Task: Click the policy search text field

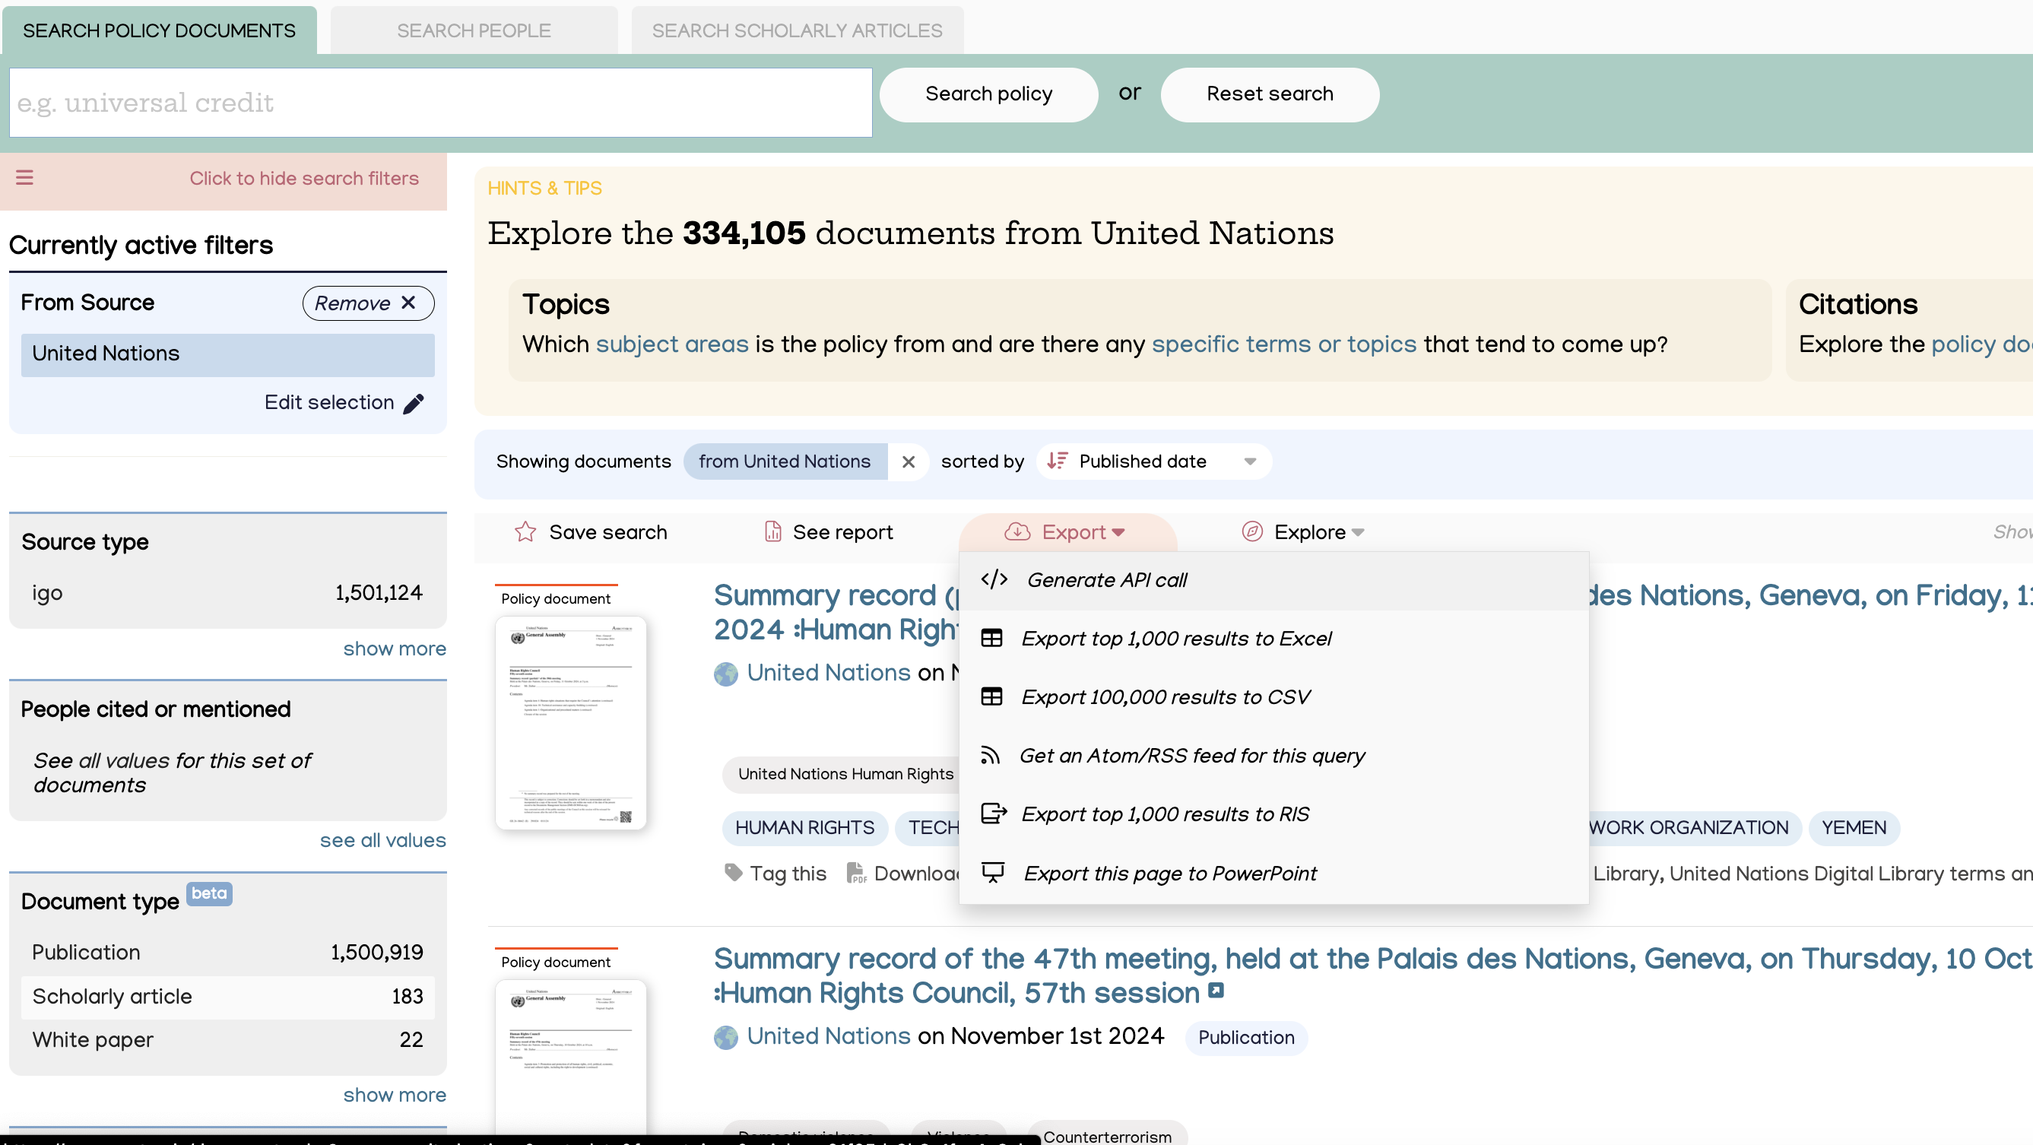Action: point(440,103)
